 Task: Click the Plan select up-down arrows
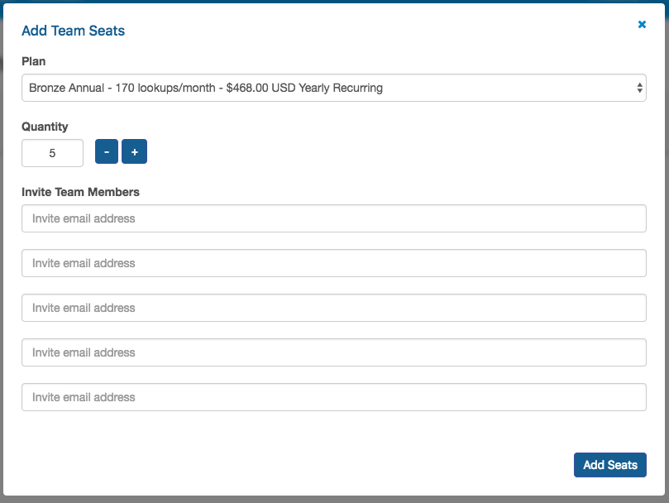click(639, 88)
